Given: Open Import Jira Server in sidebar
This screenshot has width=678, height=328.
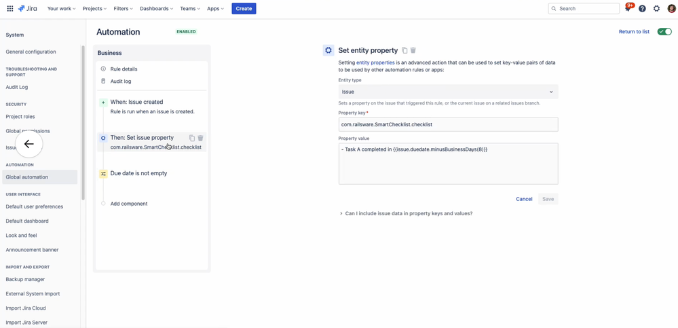Looking at the screenshot, I should point(26,323).
